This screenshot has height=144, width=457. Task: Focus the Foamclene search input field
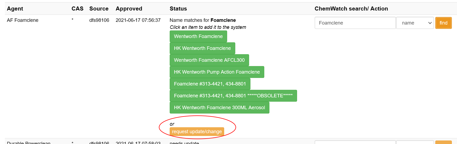[355, 23]
